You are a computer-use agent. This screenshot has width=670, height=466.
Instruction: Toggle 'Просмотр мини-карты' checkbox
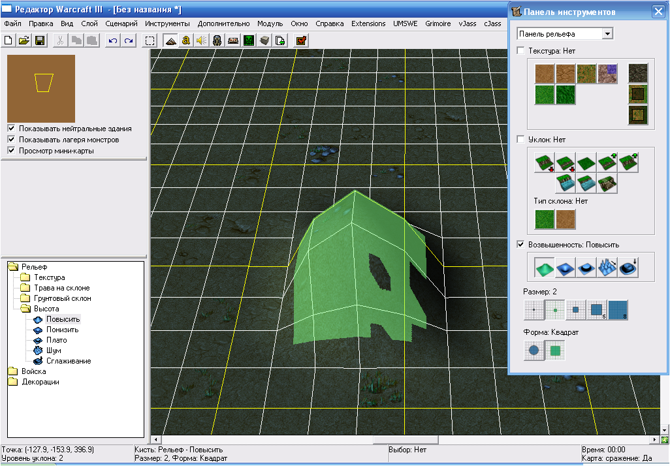point(12,150)
